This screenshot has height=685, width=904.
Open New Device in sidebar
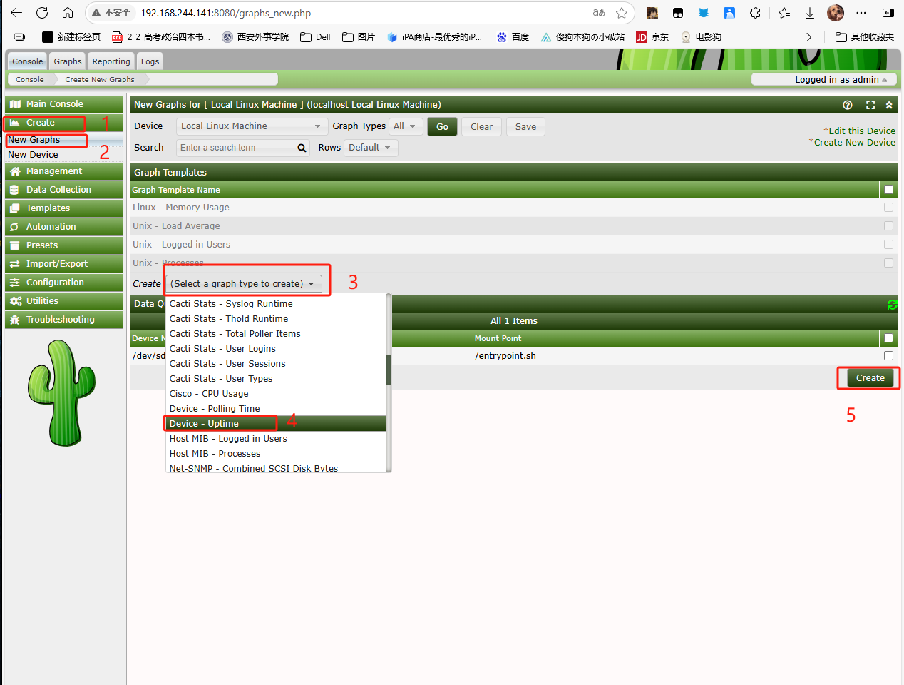33,155
